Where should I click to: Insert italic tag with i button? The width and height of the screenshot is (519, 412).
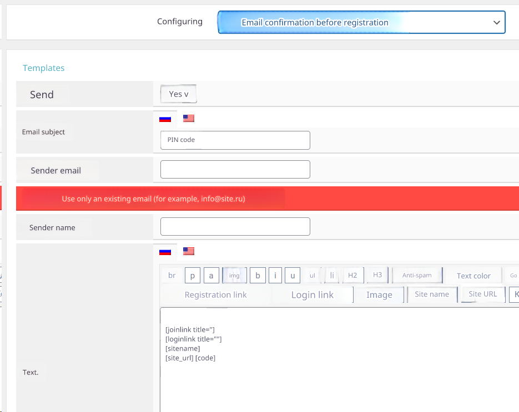pyautogui.click(x=275, y=276)
